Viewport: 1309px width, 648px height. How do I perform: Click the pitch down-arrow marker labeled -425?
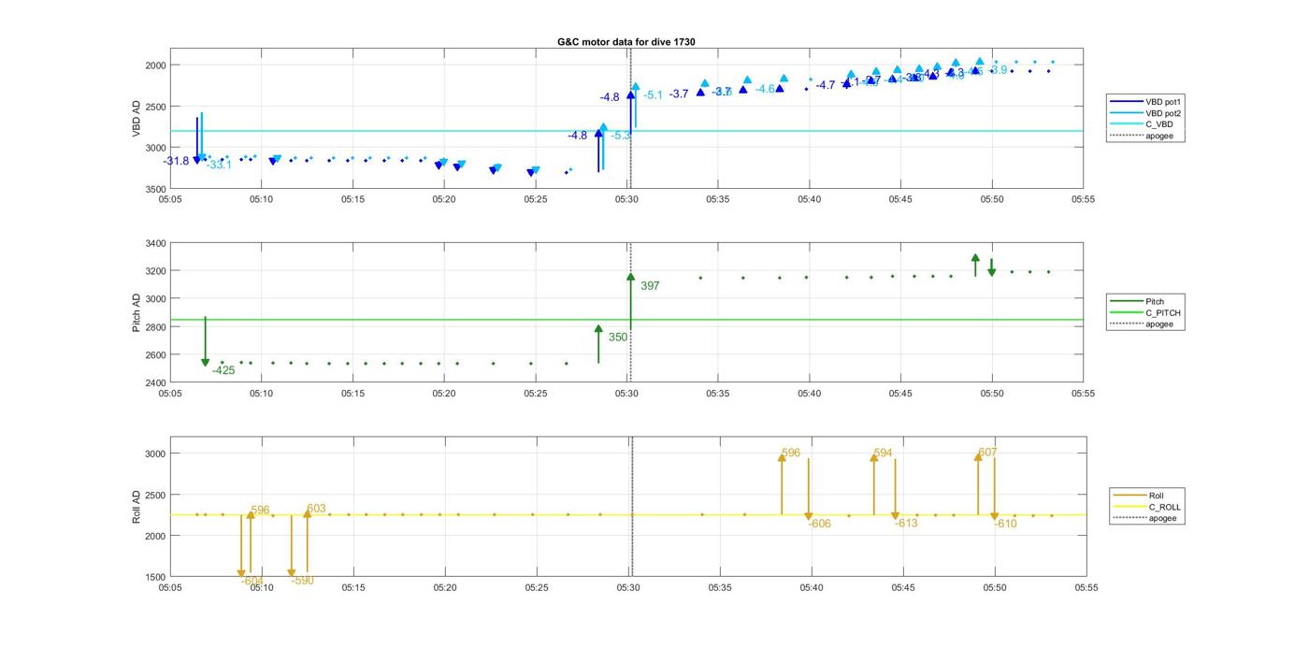(x=206, y=362)
